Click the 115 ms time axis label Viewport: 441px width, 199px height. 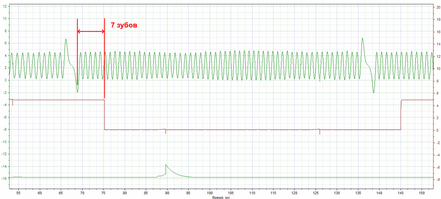(x=273, y=193)
